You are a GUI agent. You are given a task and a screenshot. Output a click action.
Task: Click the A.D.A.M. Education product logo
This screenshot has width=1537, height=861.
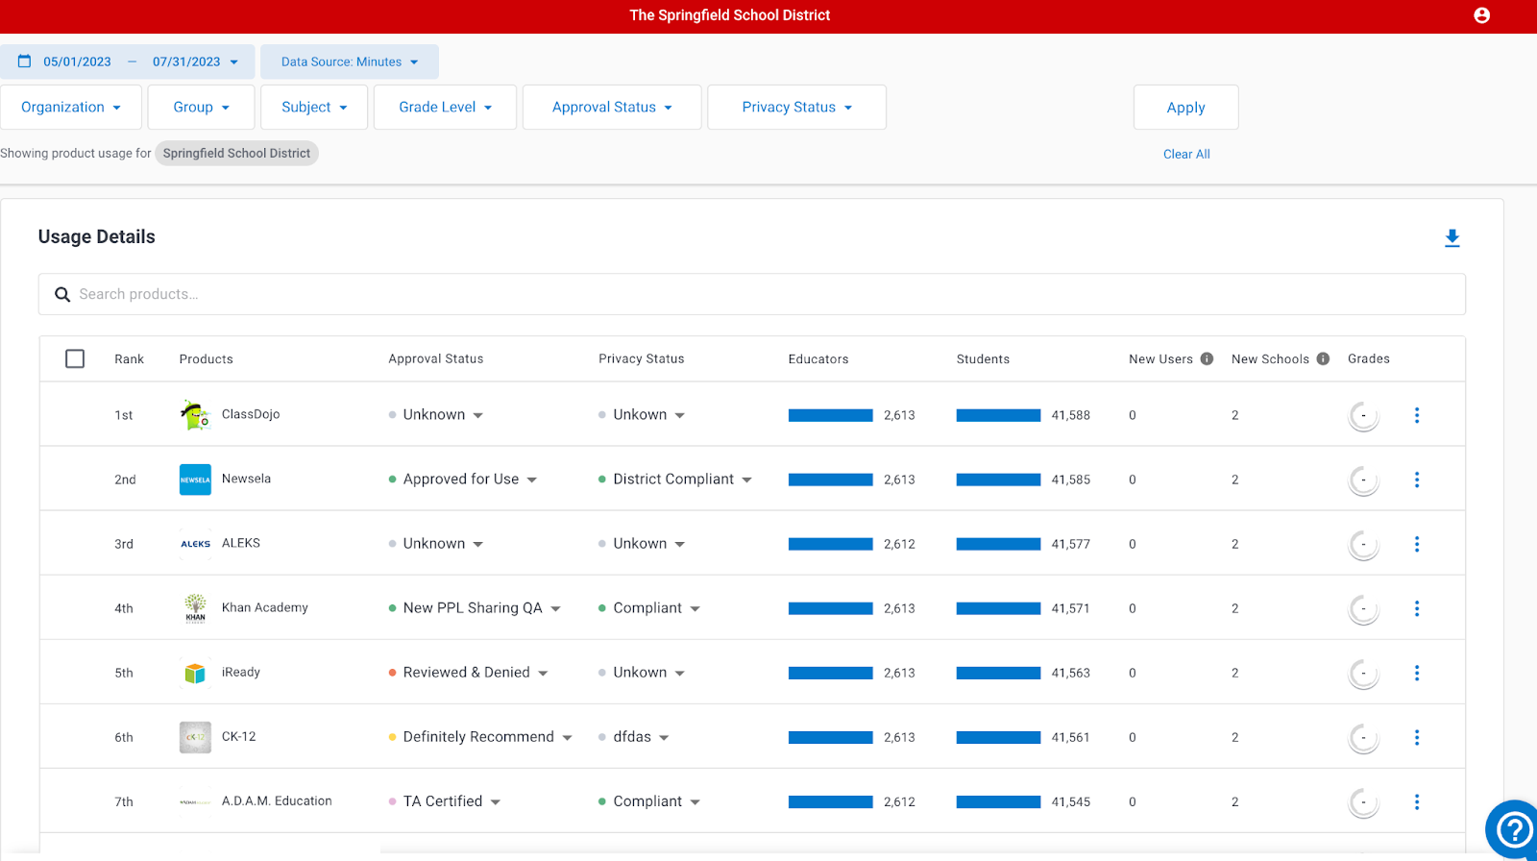[195, 801]
